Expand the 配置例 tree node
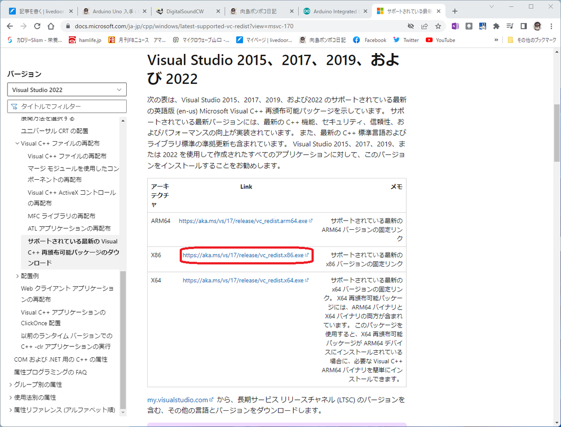This screenshot has height=427, width=561. point(18,276)
